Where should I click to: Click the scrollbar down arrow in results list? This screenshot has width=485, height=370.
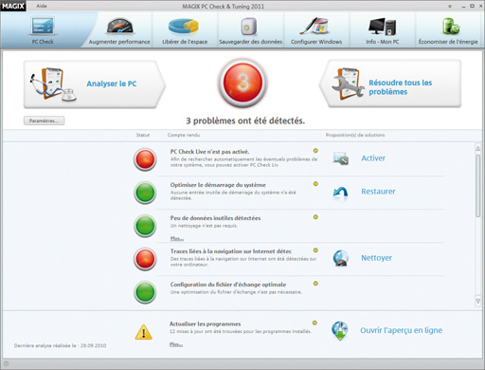tap(478, 302)
